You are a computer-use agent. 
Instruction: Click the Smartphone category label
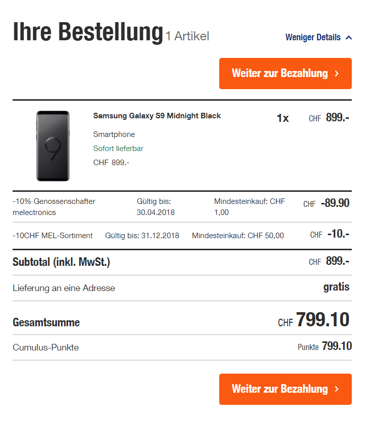pyautogui.click(x=114, y=134)
